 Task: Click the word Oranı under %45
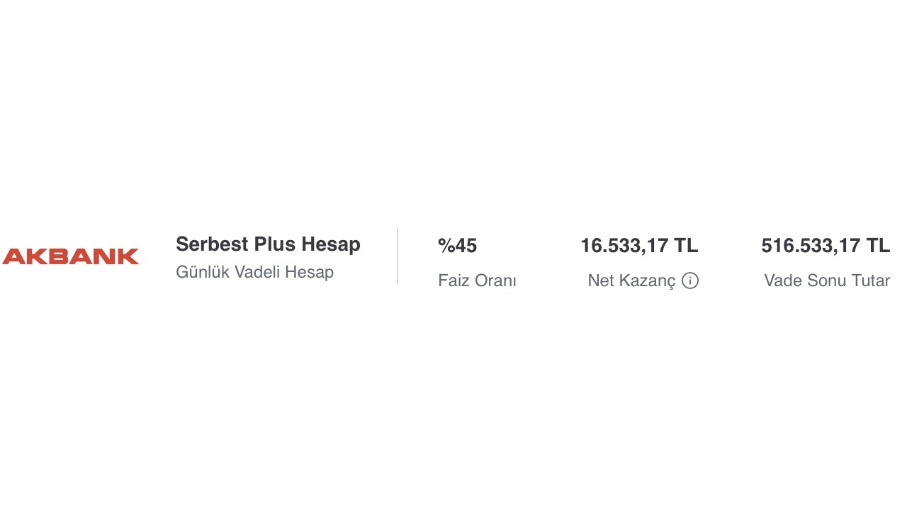495,281
